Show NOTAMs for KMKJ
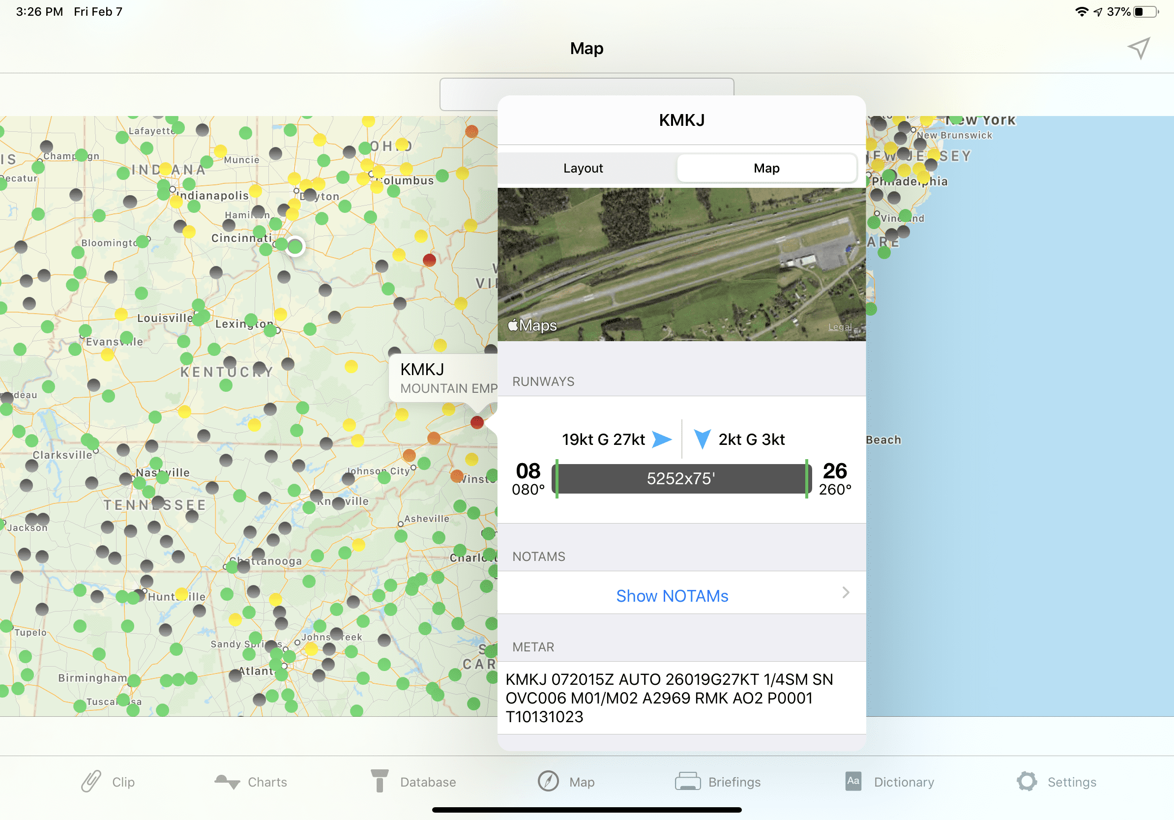The image size is (1174, 820). [x=672, y=596]
